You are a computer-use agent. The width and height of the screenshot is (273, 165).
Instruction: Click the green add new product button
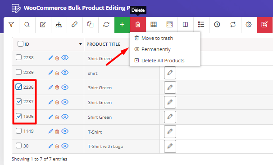click(122, 25)
